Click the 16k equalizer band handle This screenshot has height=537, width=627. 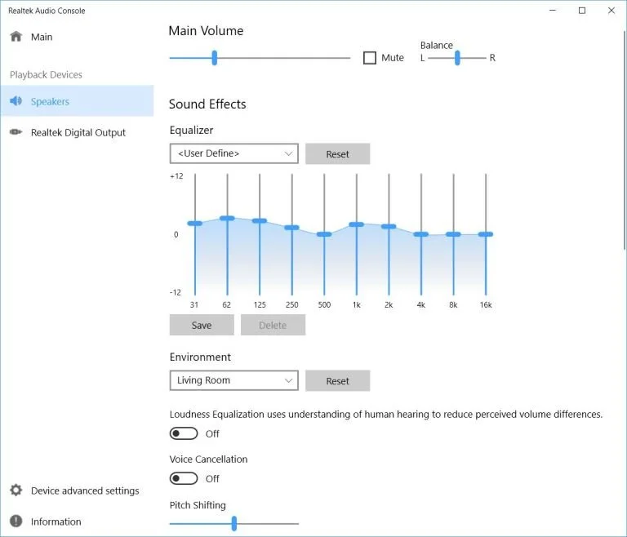[486, 234]
